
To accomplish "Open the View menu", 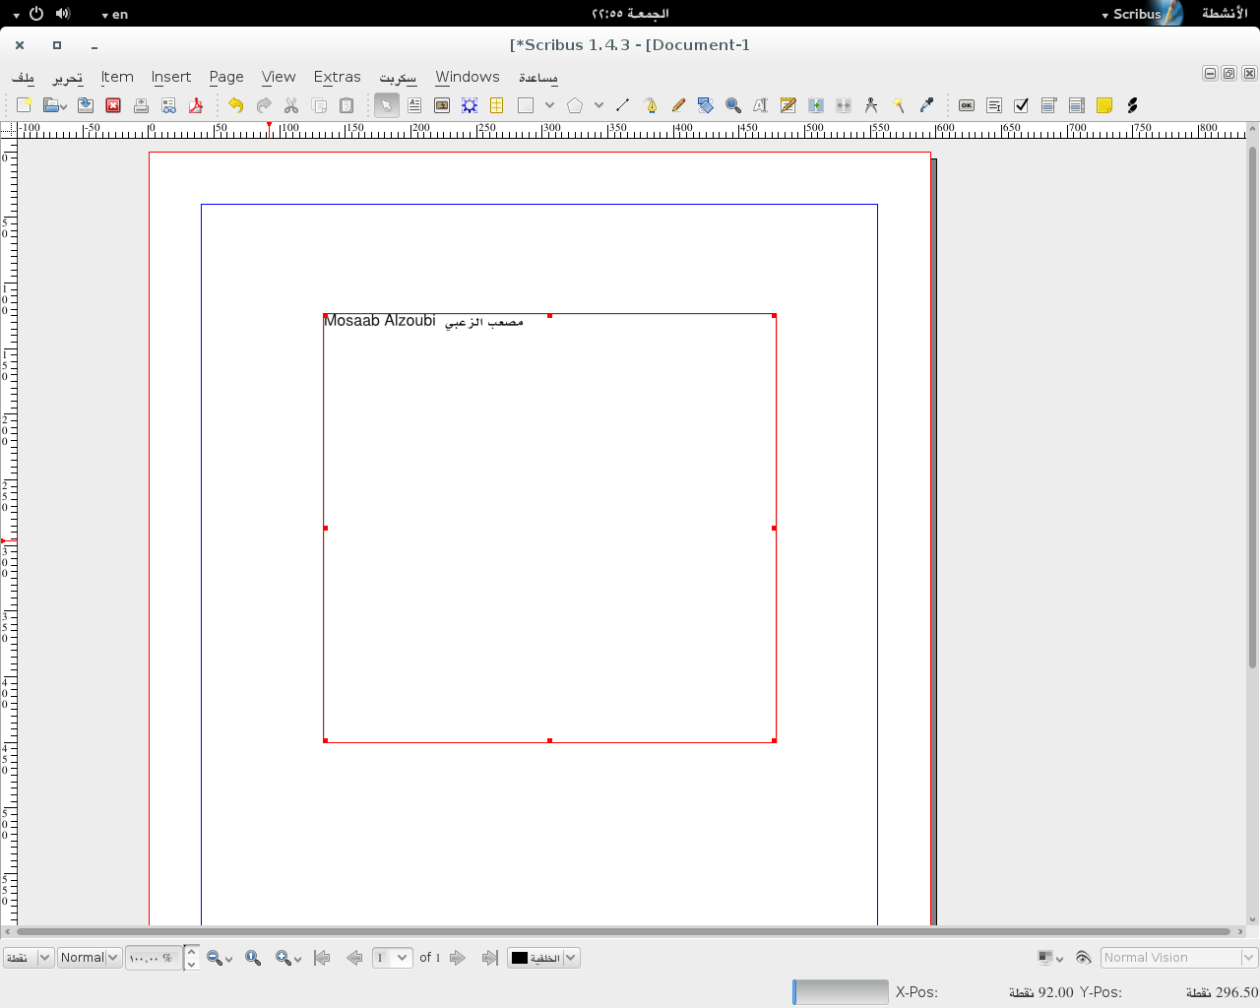I will click(279, 77).
